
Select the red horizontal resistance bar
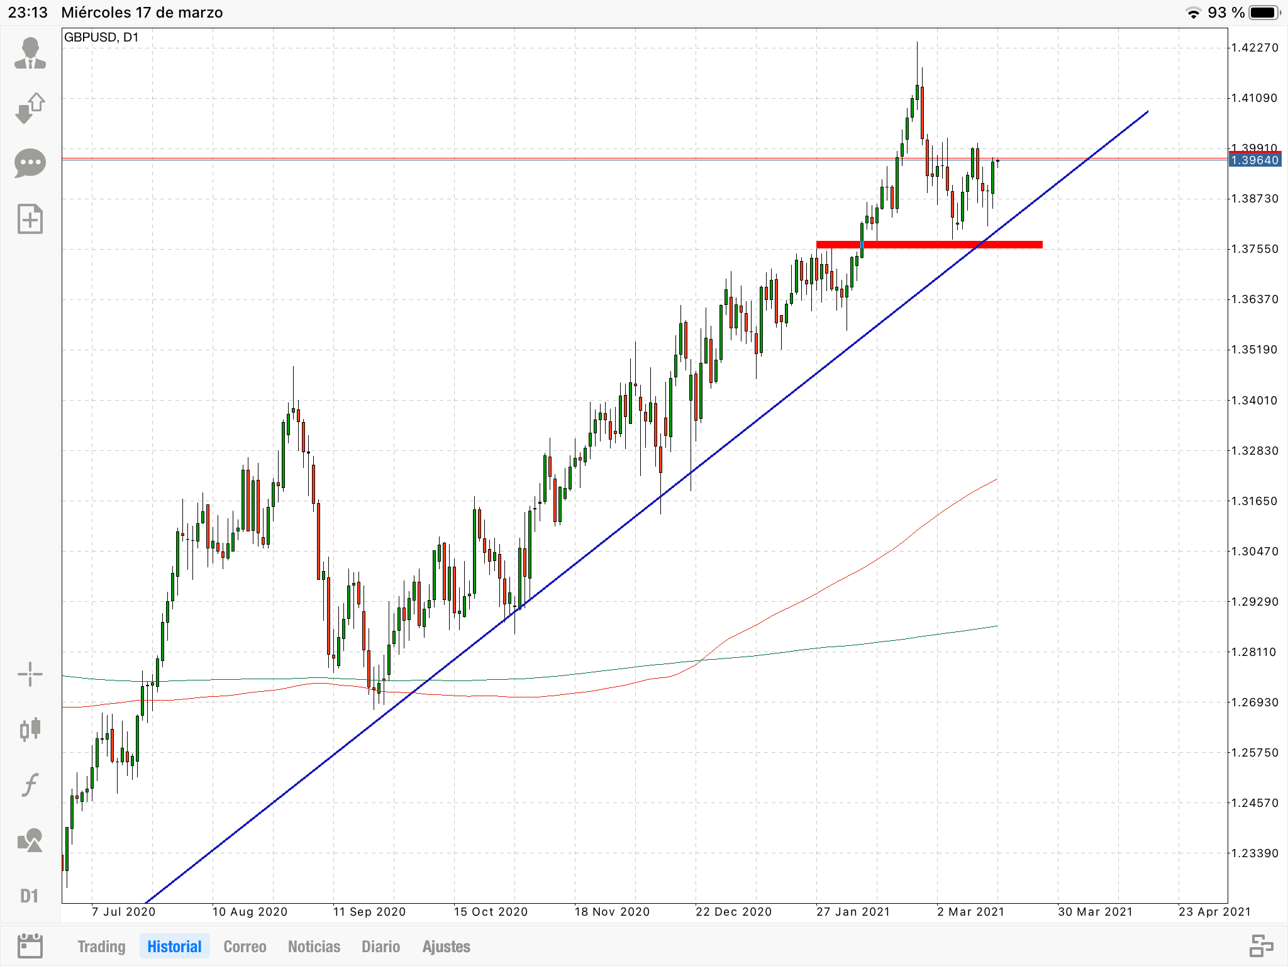[928, 245]
